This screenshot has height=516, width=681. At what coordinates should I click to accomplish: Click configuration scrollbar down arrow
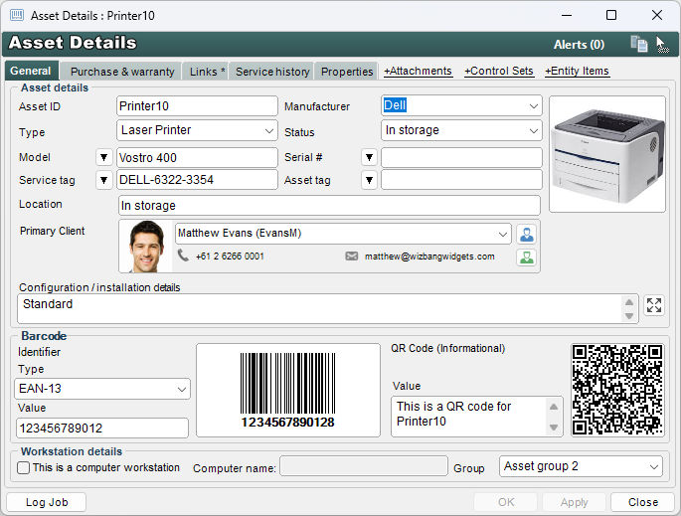coord(629,316)
